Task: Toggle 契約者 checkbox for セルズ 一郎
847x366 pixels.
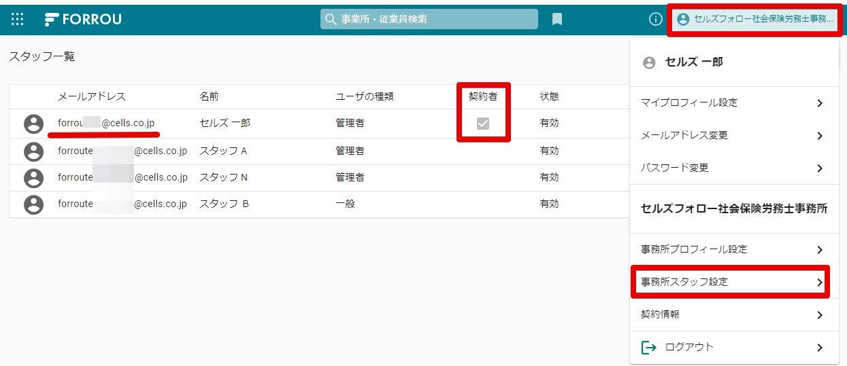Action: 483,124
